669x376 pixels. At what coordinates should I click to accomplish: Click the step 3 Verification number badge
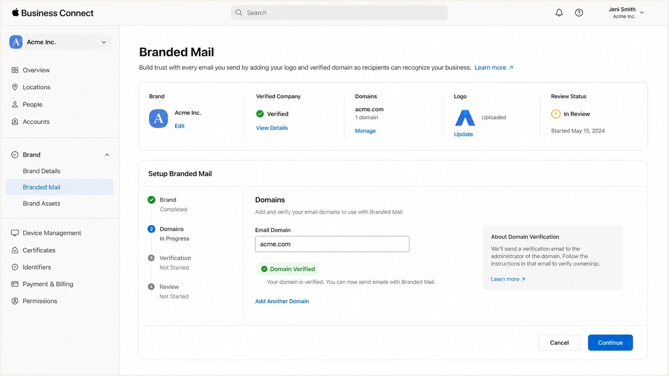pyautogui.click(x=151, y=258)
